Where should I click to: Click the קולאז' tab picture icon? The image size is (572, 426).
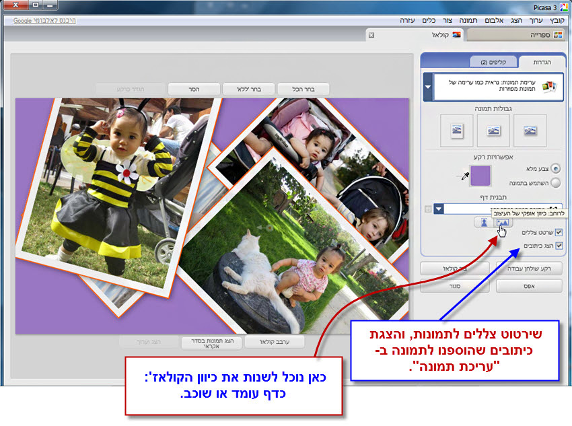[x=456, y=35]
